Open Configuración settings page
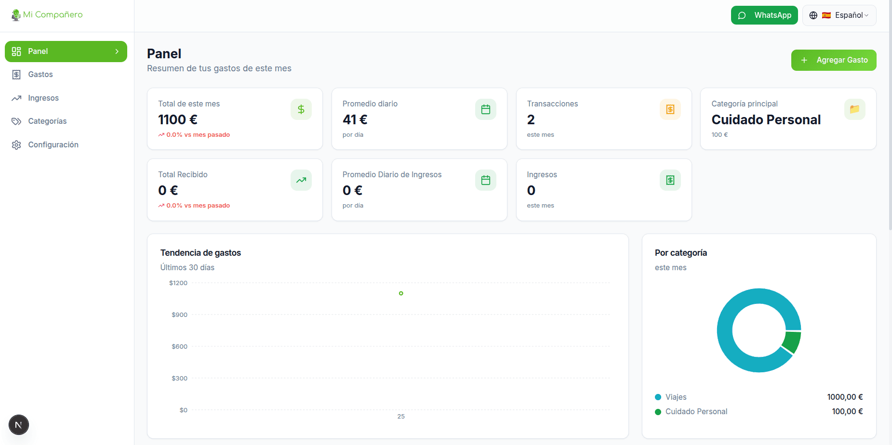Viewport: 892px width, 445px height. point(53,145)
